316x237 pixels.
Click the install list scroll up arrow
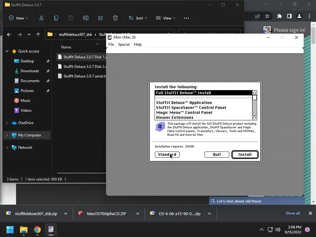click(255, 93)
